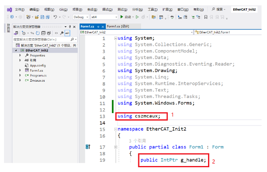Click the Open File folder icon
This screenshot has height=172, width=267.
[37, 17]
